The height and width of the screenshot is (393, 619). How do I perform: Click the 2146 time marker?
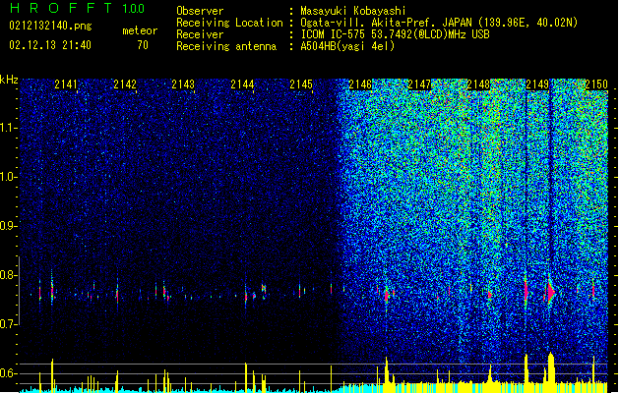[x=360, y=84]
